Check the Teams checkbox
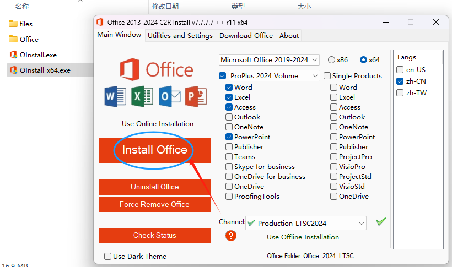 tap(229, 157)
